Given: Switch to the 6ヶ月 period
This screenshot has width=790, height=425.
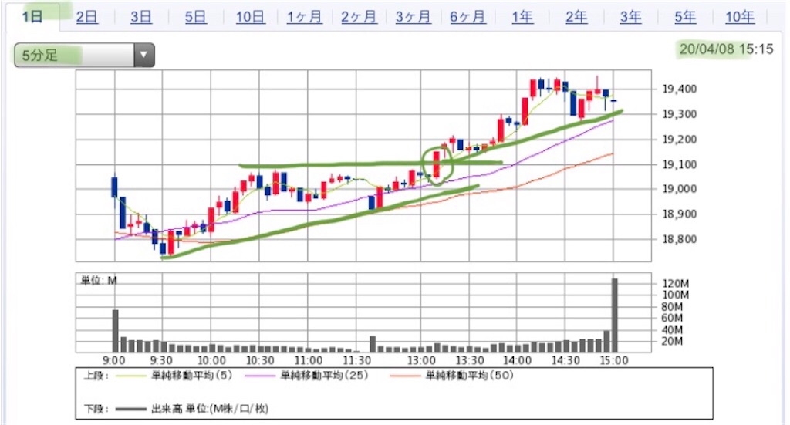Looking at the screenshot, I should (x=468, y=17).
